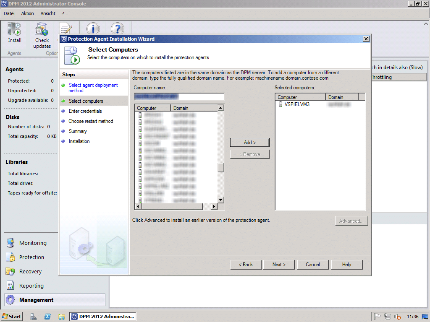Collapse the ribbon with the up chevron
Image resolution: width=430 pixels, height=322 pixels.
pyautogui.click(x=426, y=24)
